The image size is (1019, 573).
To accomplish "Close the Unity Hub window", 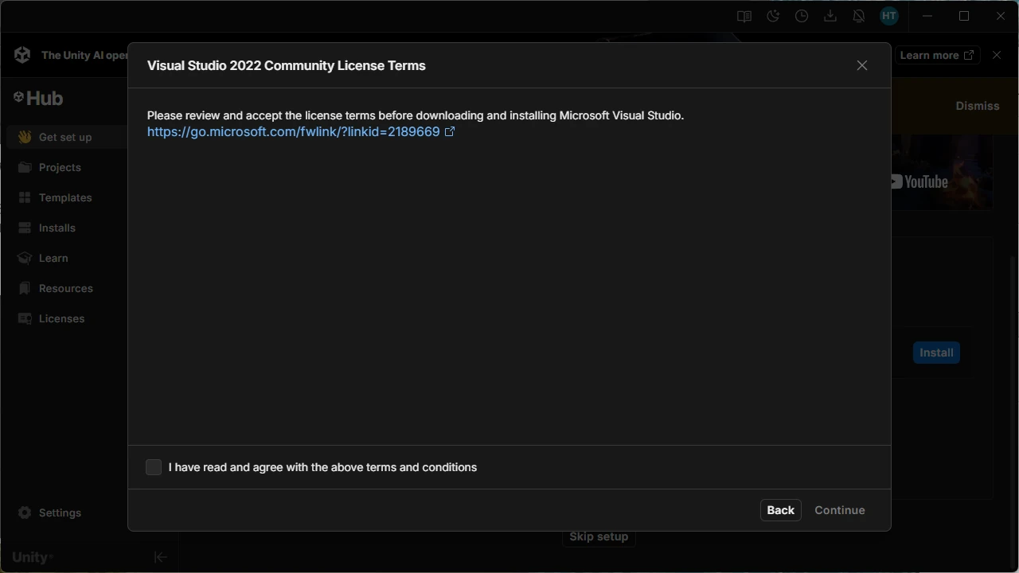I will [x=1001, y=16].
